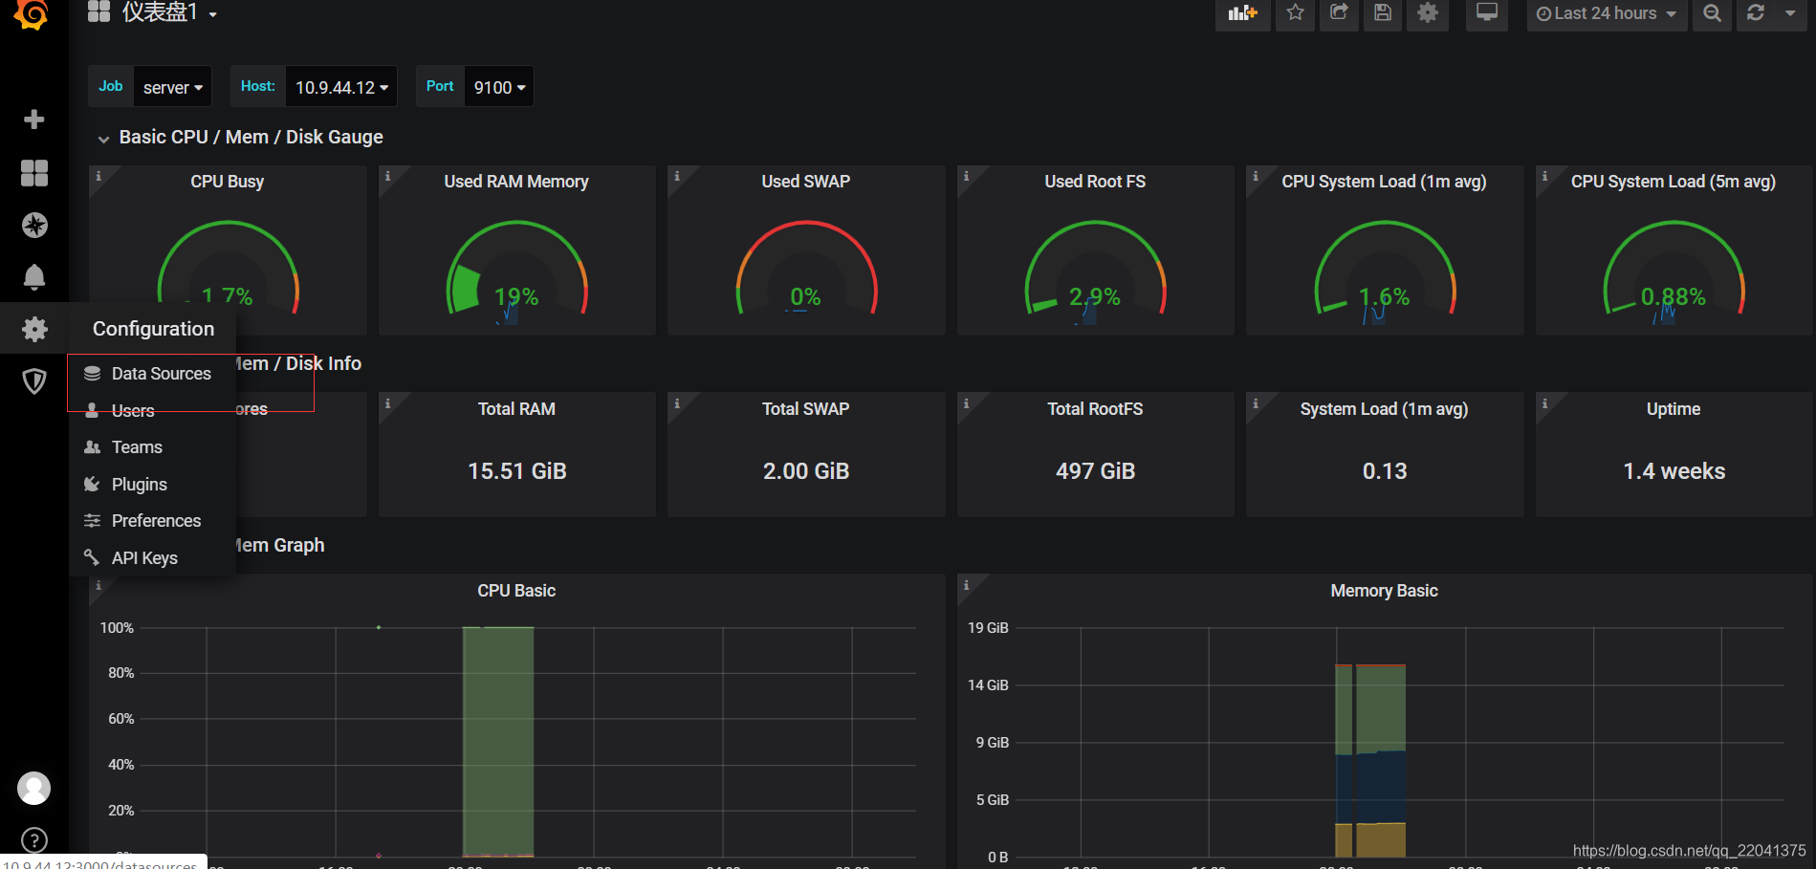Click the Share dashboard icon
Image resolution: width=1816 pixels, height=869 pixels.
1339,13
